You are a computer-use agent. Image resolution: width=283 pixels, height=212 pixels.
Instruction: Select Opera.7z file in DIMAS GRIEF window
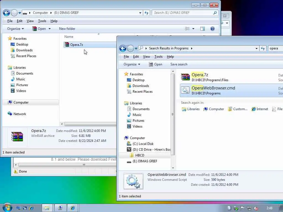[x=90, y=45]
